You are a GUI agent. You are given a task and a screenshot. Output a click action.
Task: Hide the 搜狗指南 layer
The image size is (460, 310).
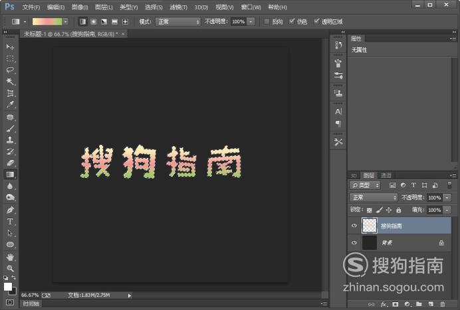click(354, 225)
